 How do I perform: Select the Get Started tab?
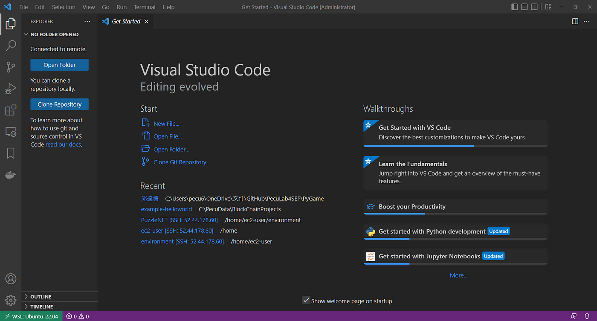pyautogui.click(x=126, y=21)
